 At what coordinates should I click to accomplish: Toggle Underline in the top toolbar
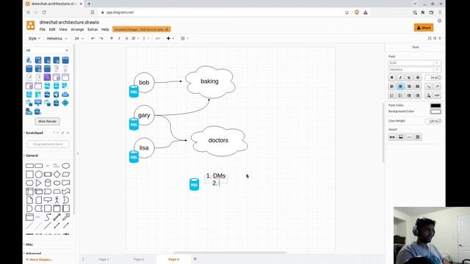click(x=126, y=38)
